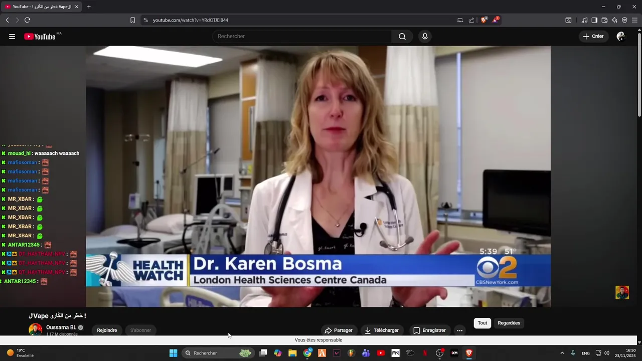
Task: Click the top MR_XBAR chat message
Action: coord(22,199)
